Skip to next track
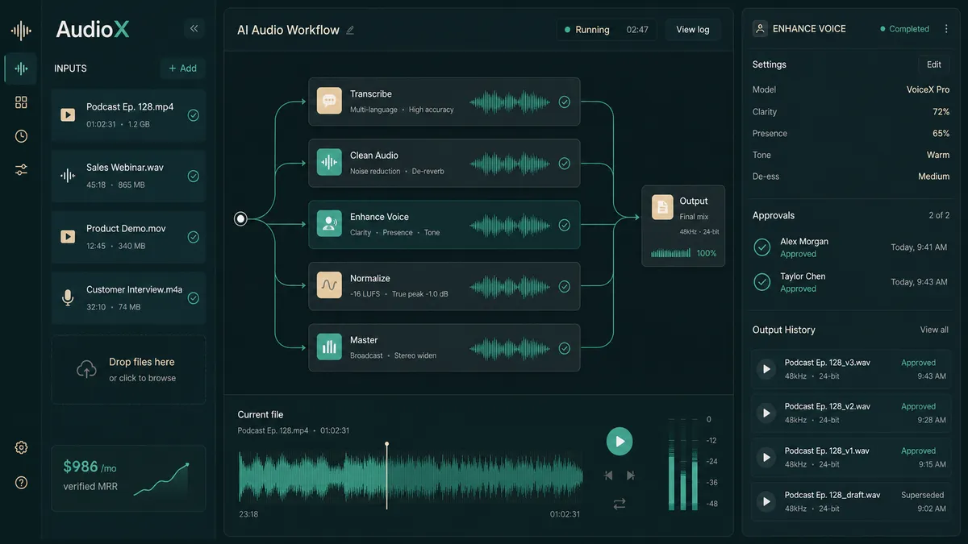Screen dimensions: 968x544 631,475
